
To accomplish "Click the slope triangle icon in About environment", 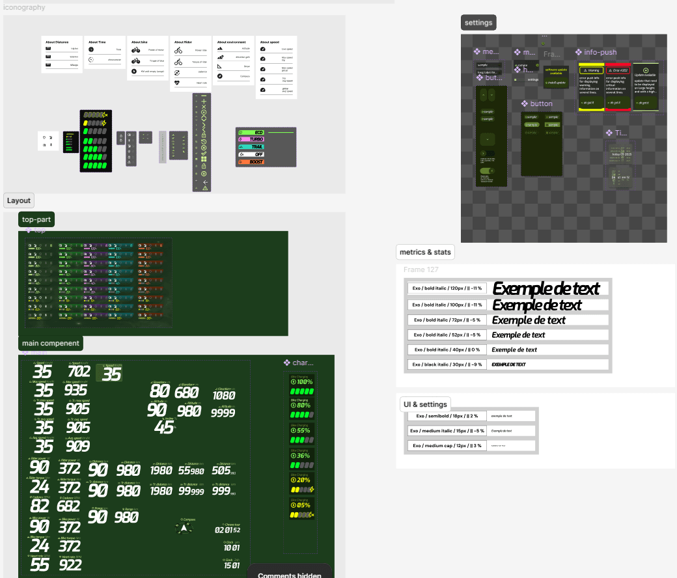I will [219, 66].
